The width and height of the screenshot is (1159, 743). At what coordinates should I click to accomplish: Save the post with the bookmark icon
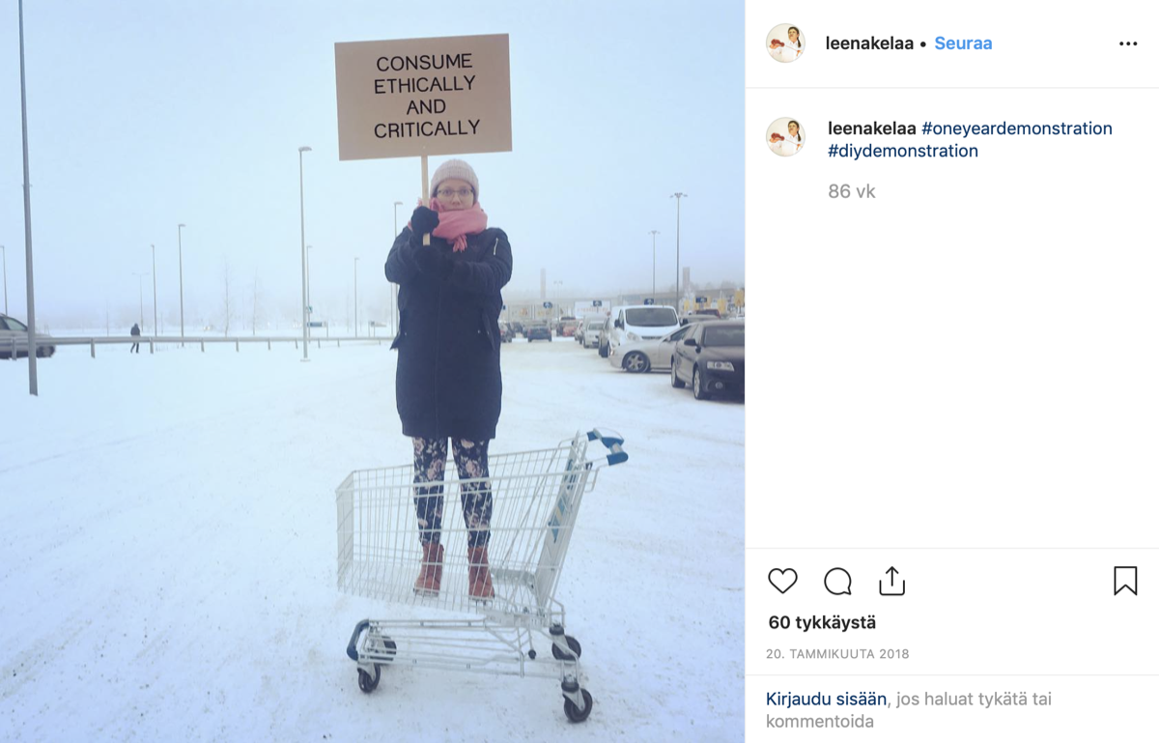tap(1125, 581)
